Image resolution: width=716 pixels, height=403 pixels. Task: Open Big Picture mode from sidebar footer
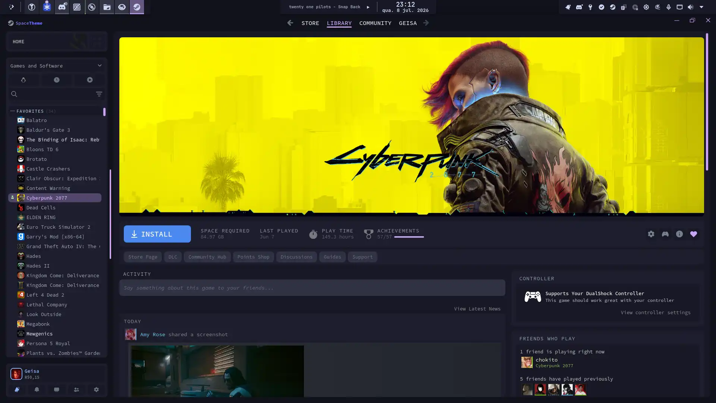click(56, 390)
